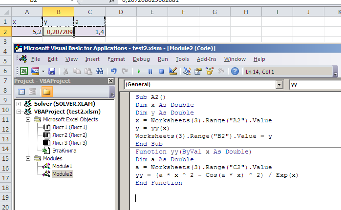Click the Break pause icon
341x210 pixels.
point(150,71)
